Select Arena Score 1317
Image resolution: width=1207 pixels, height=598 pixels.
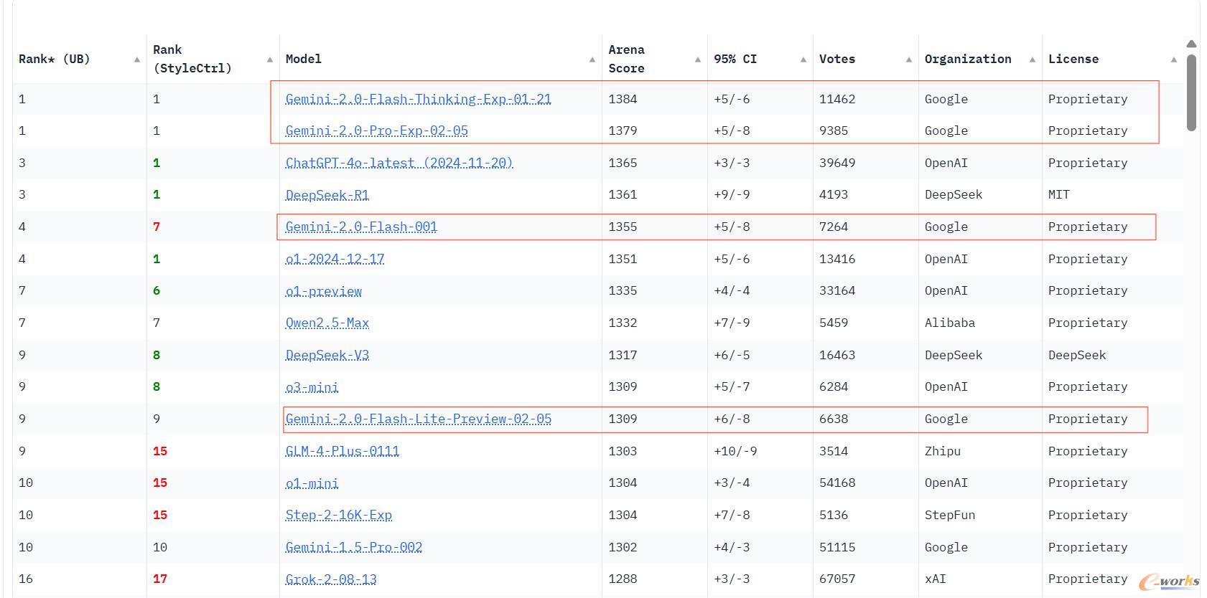coord(623,355)
